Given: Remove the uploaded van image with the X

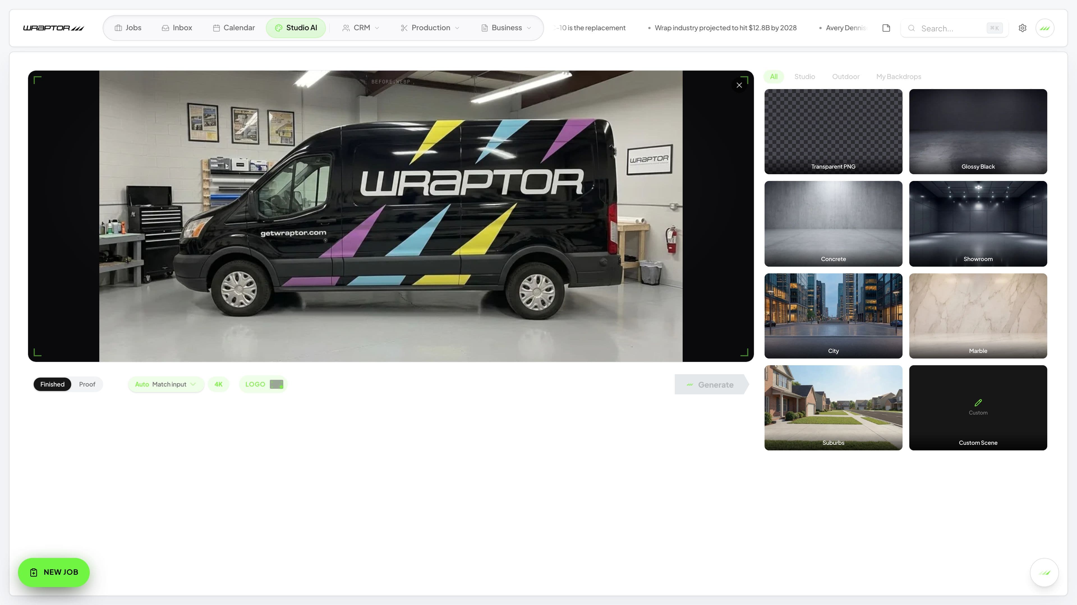Looking at the screenshot, I should (739, 85).
